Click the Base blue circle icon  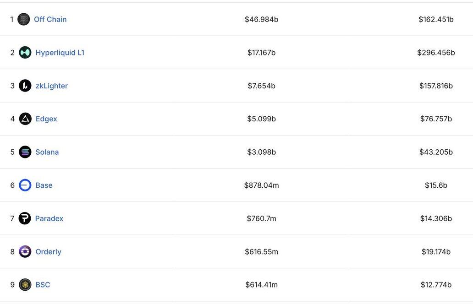pyautogui.click(x=25, y=185)
